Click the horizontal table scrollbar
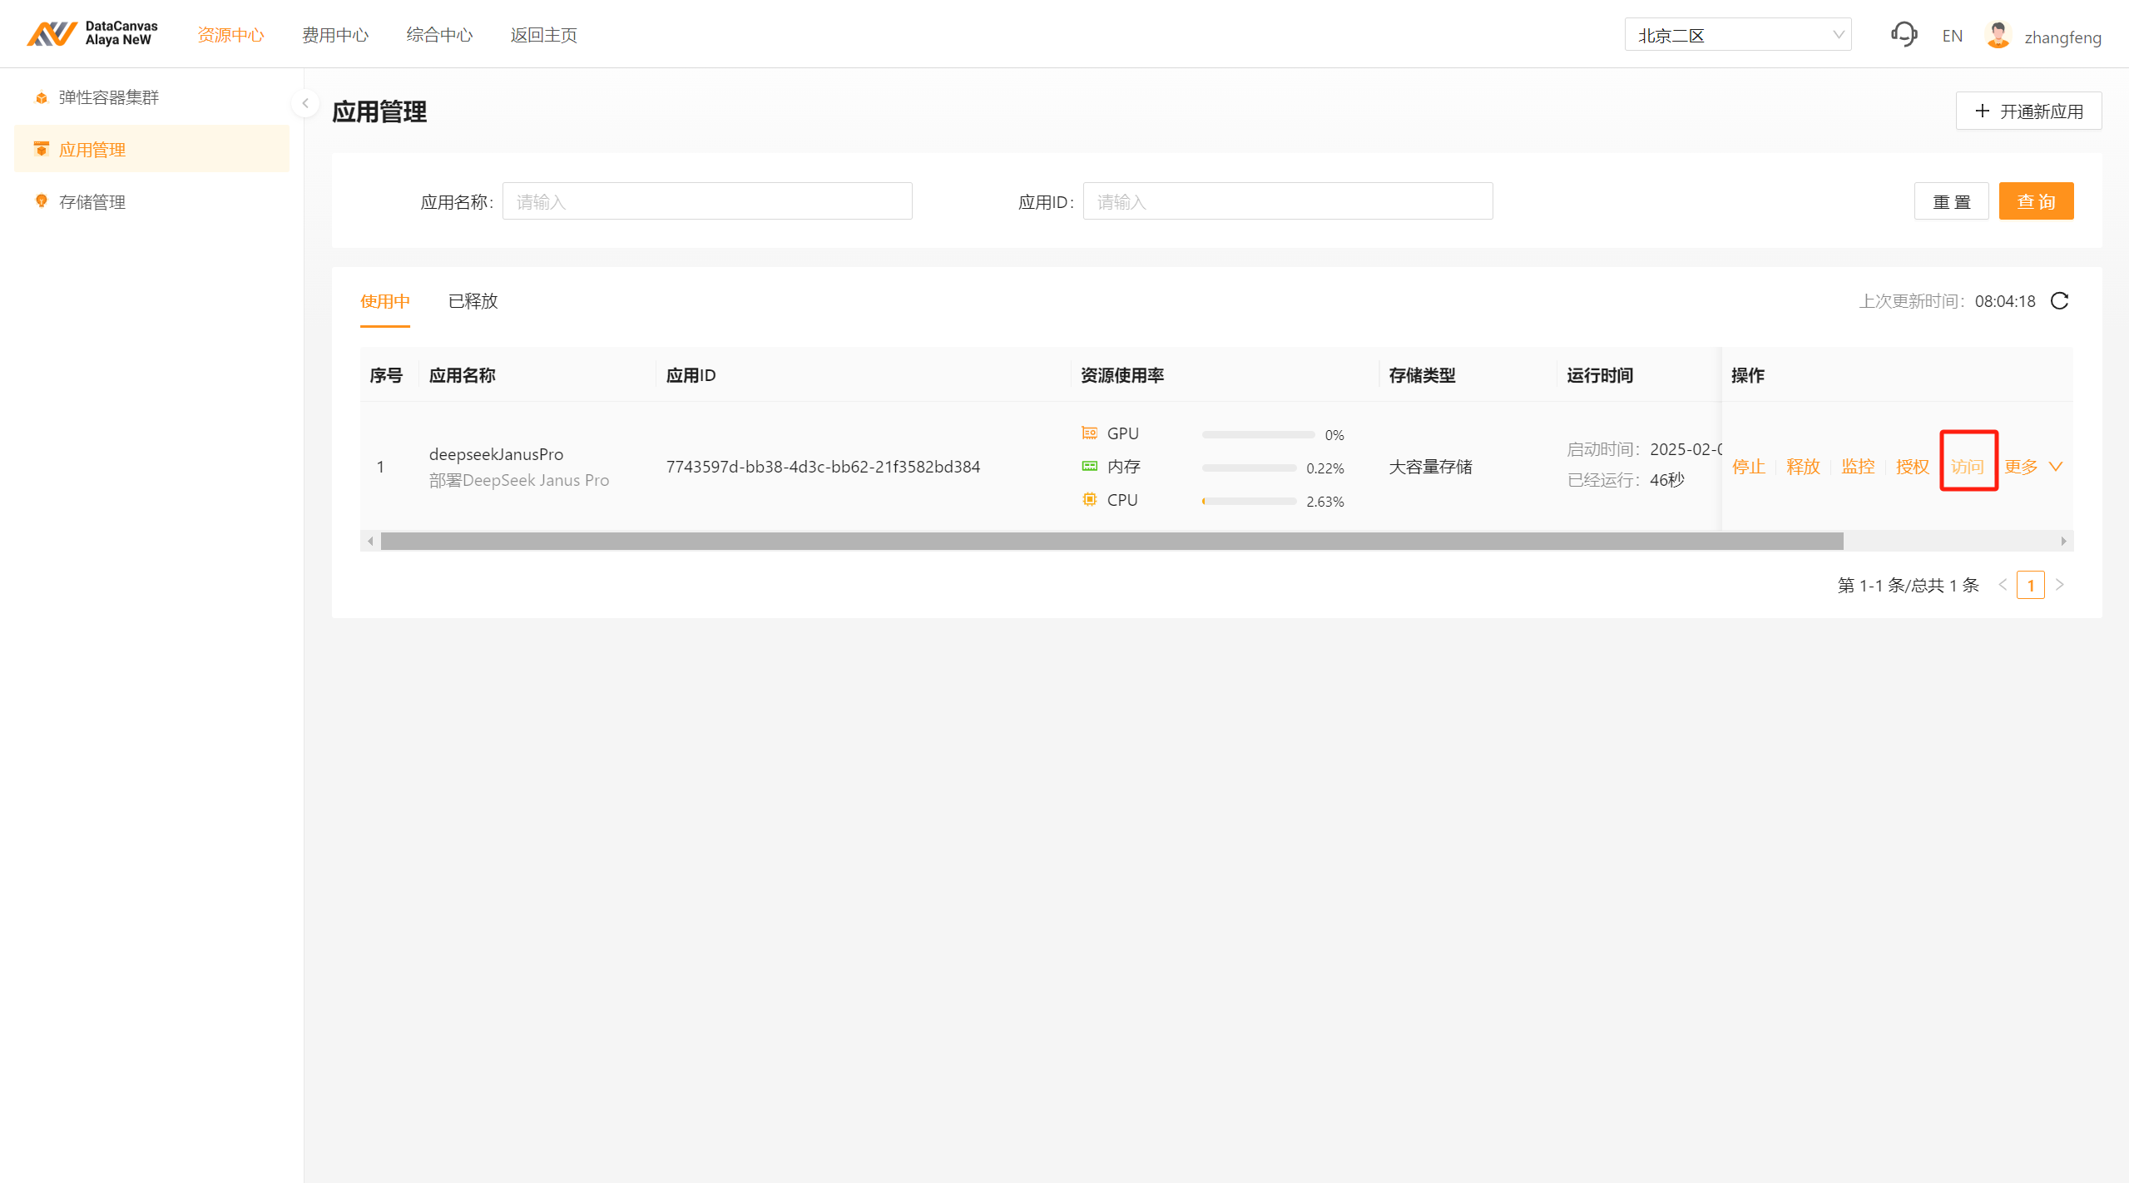The image size is (2129, 1183). point(1111,542)
